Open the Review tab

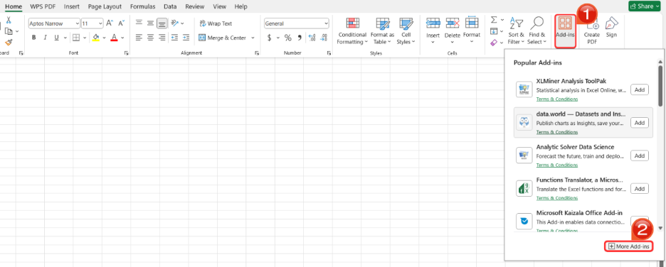(195, 6)
